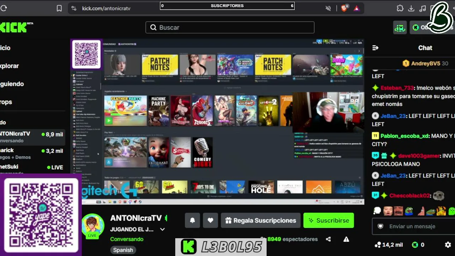This screenshot has width=455, height=256.
Task: Open the browser downloads icon
Action: (x=411, y=8)
